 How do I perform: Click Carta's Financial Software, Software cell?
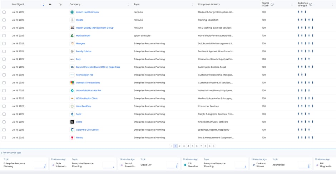(x=213, y=122)
